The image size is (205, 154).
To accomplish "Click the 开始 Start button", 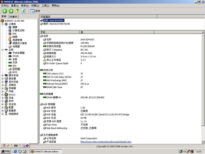I will [5, 151].
